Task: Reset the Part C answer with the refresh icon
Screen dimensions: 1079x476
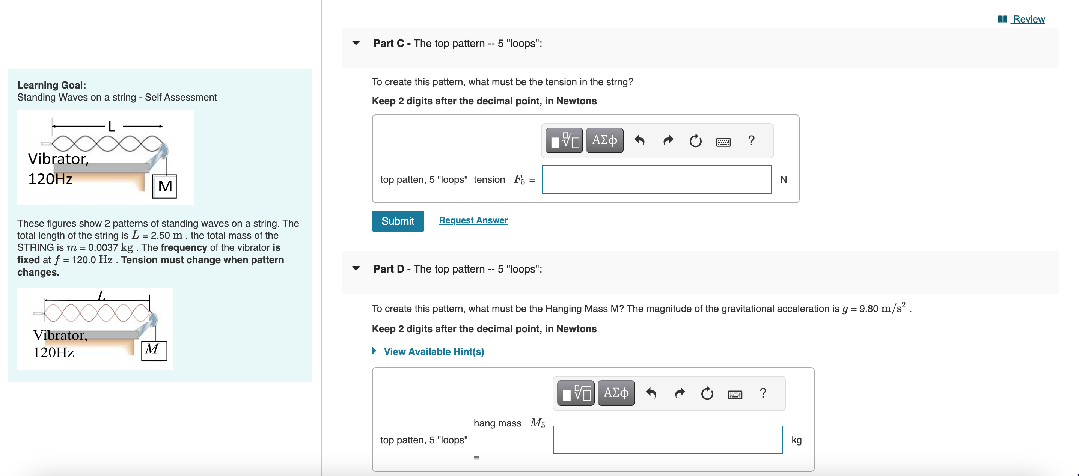Action: tap(695, 141)
